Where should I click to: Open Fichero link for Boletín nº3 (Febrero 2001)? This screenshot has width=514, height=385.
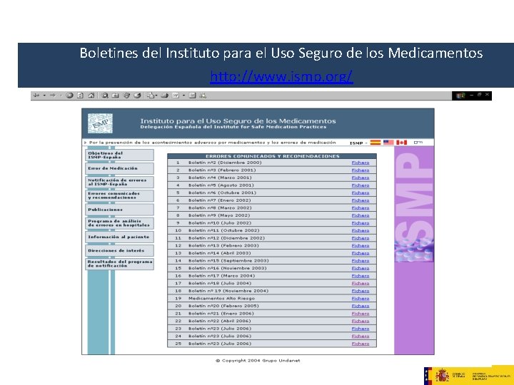tap(361, 170)
